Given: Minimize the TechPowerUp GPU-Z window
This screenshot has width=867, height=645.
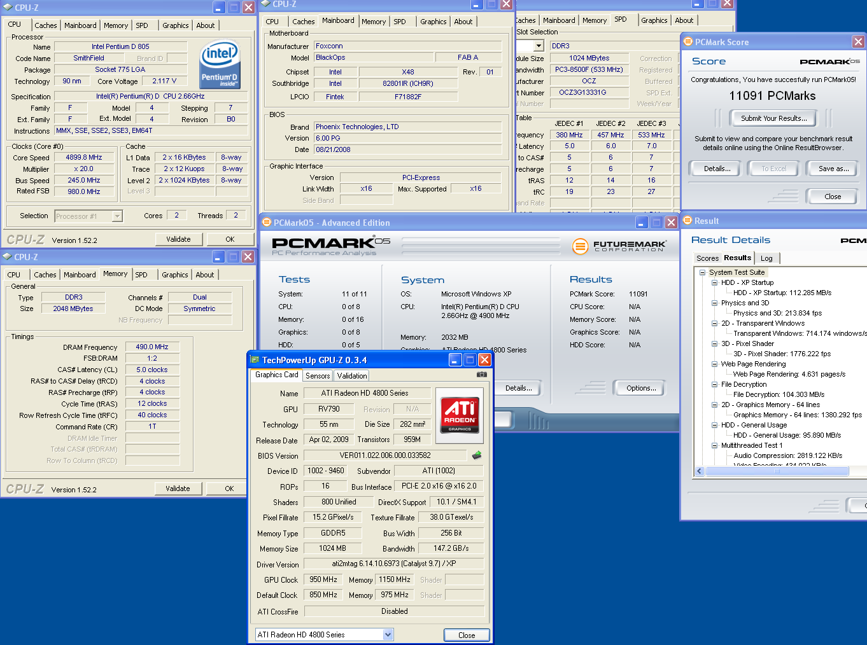Looking at the screenshot, I should click(455, 360).
